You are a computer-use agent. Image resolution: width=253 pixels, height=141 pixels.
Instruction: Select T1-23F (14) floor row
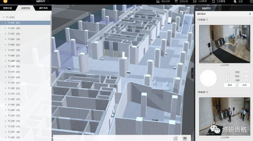[x=25, y=127]
